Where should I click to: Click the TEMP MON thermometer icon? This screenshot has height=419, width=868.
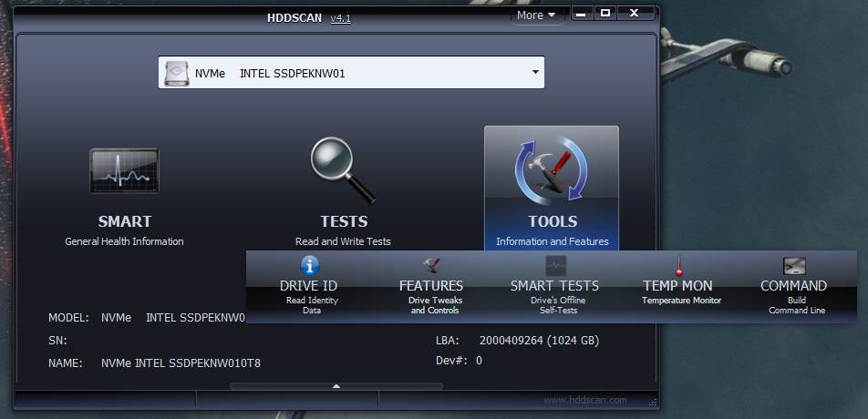678,266
